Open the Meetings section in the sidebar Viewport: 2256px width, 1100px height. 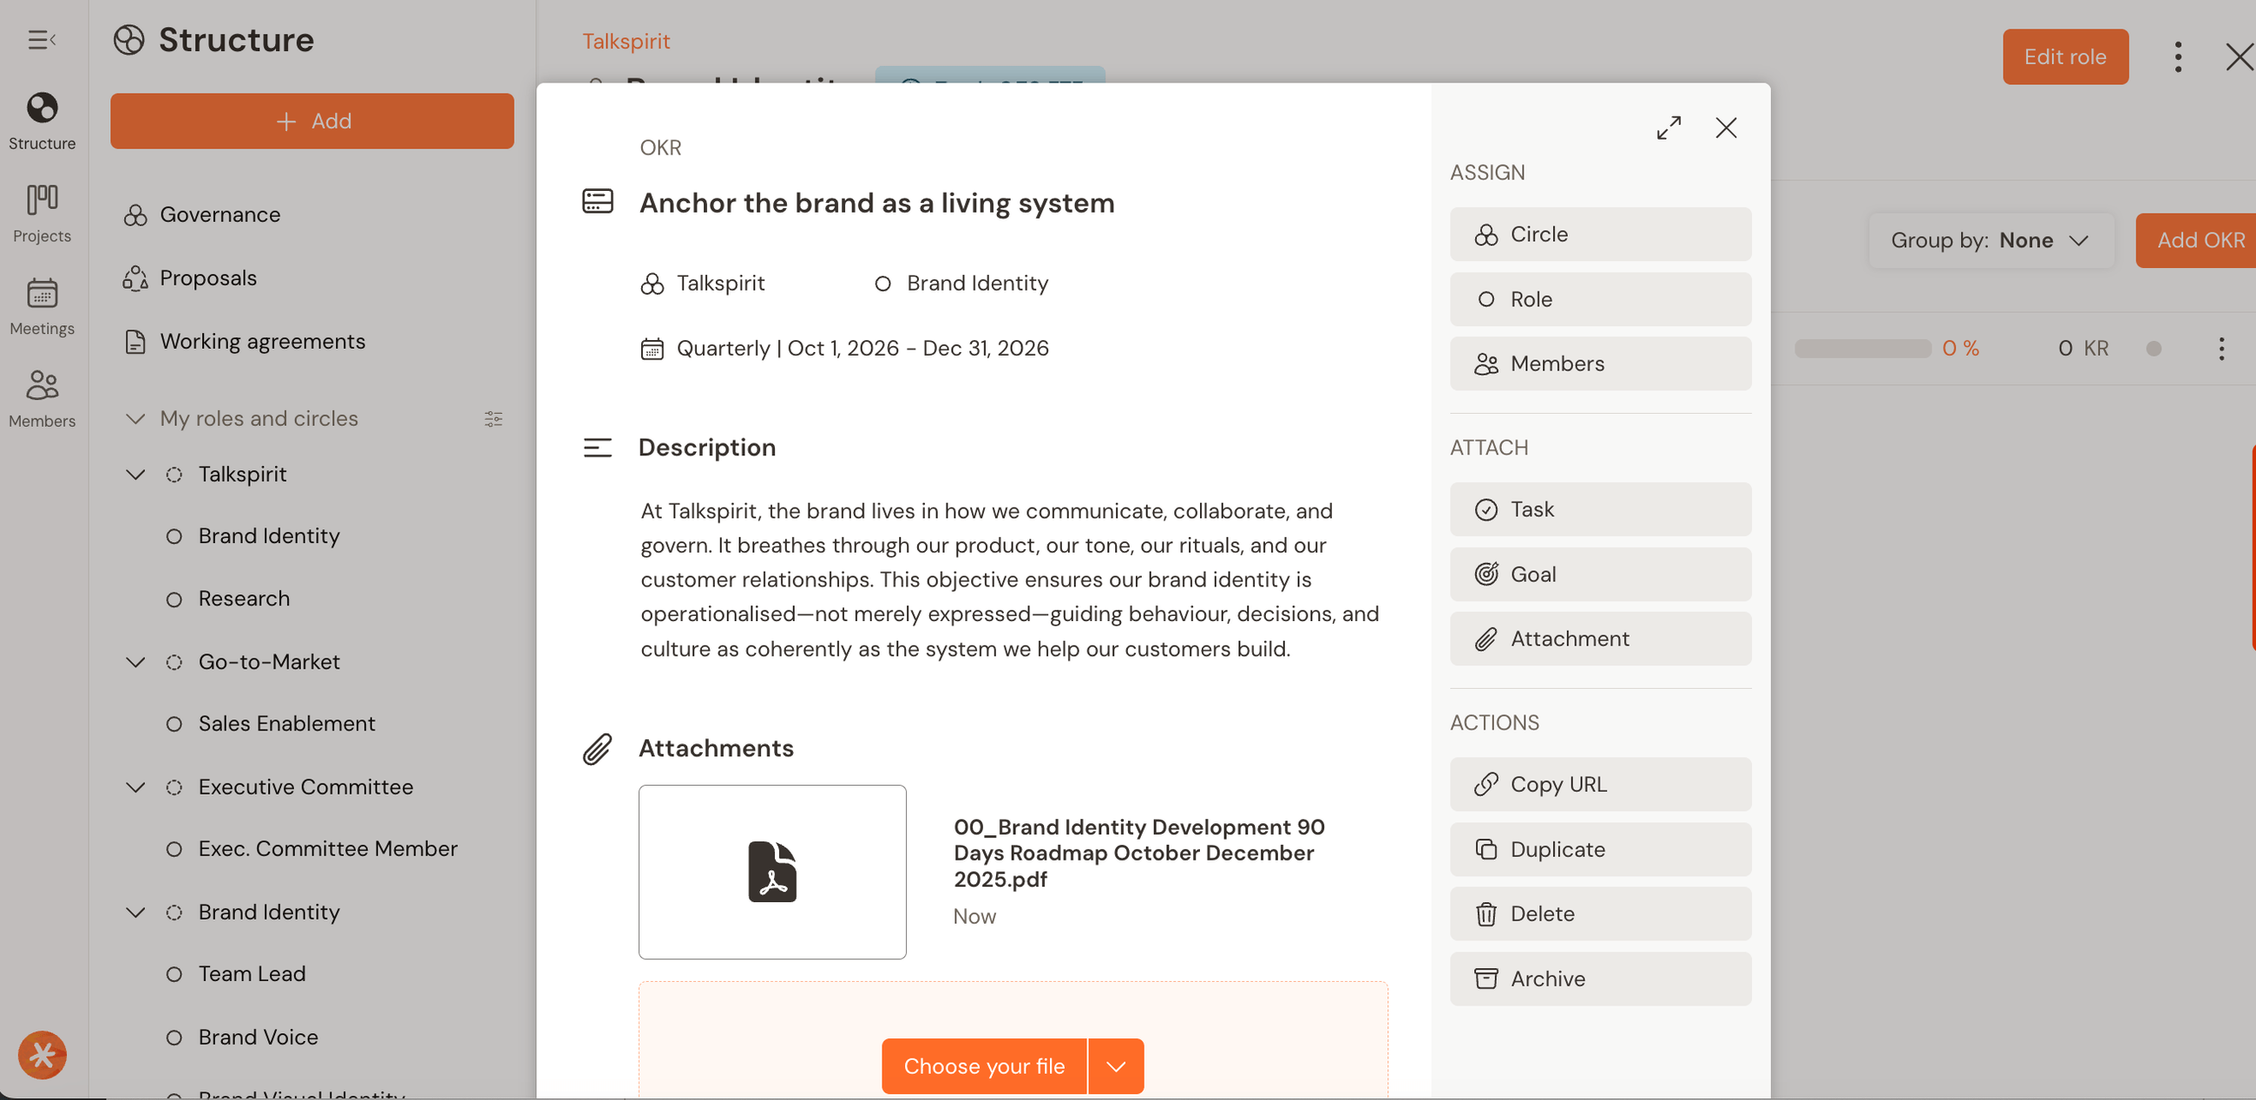(41, 304)
